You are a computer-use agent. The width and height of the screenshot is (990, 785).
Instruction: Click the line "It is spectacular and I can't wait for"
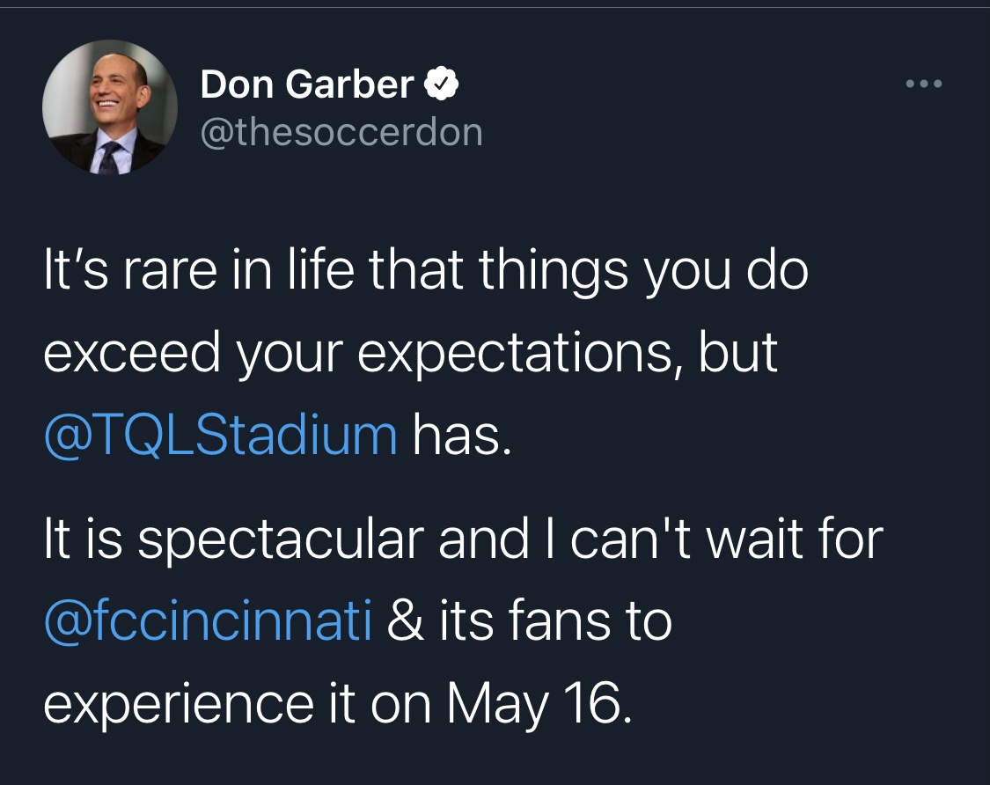click(464, 539)
